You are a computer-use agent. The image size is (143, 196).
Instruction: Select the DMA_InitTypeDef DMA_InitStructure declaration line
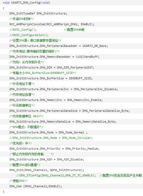click(x=38, y=13)
